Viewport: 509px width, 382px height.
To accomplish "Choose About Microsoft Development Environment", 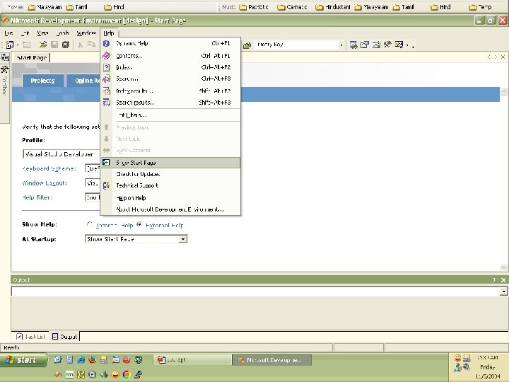I will tap(170, 209).
